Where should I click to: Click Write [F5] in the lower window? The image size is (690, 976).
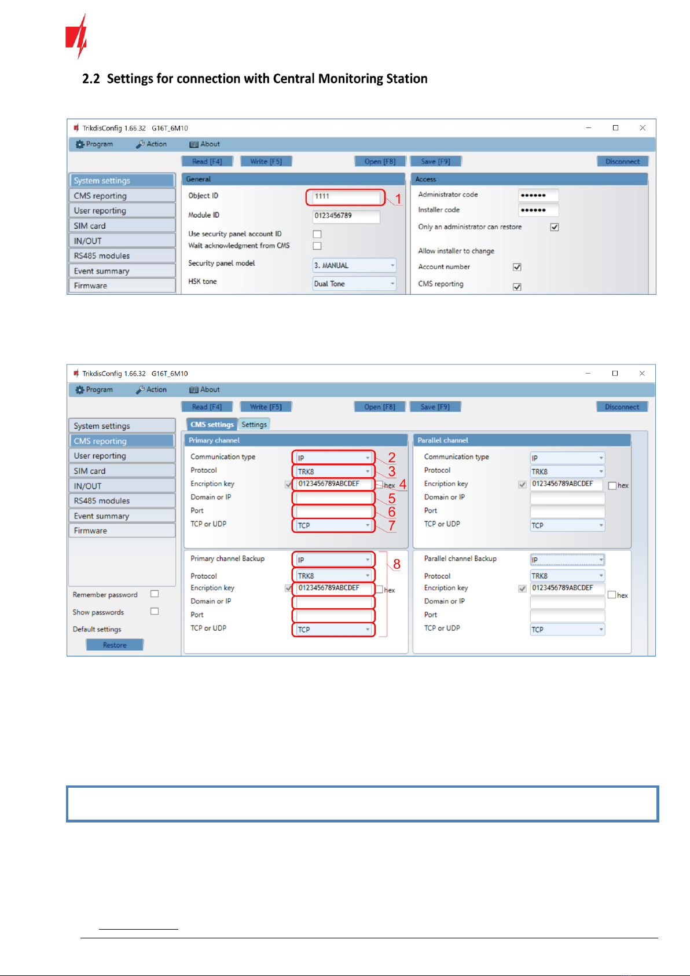pos(266,407)
